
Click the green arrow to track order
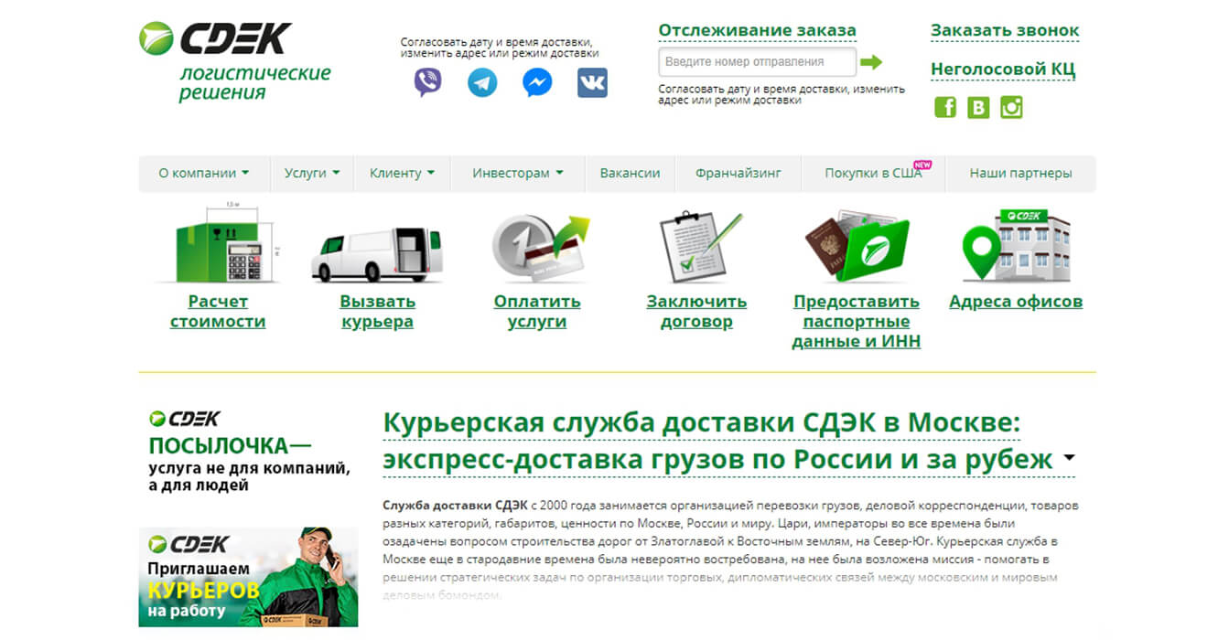click(x=871, y=62)
